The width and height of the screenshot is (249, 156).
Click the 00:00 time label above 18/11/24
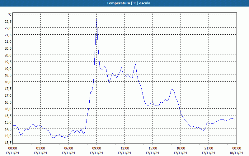coord(237,149)
